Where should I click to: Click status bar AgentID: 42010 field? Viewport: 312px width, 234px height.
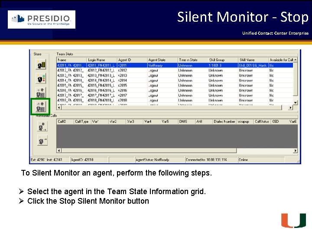tap(89, 160)
